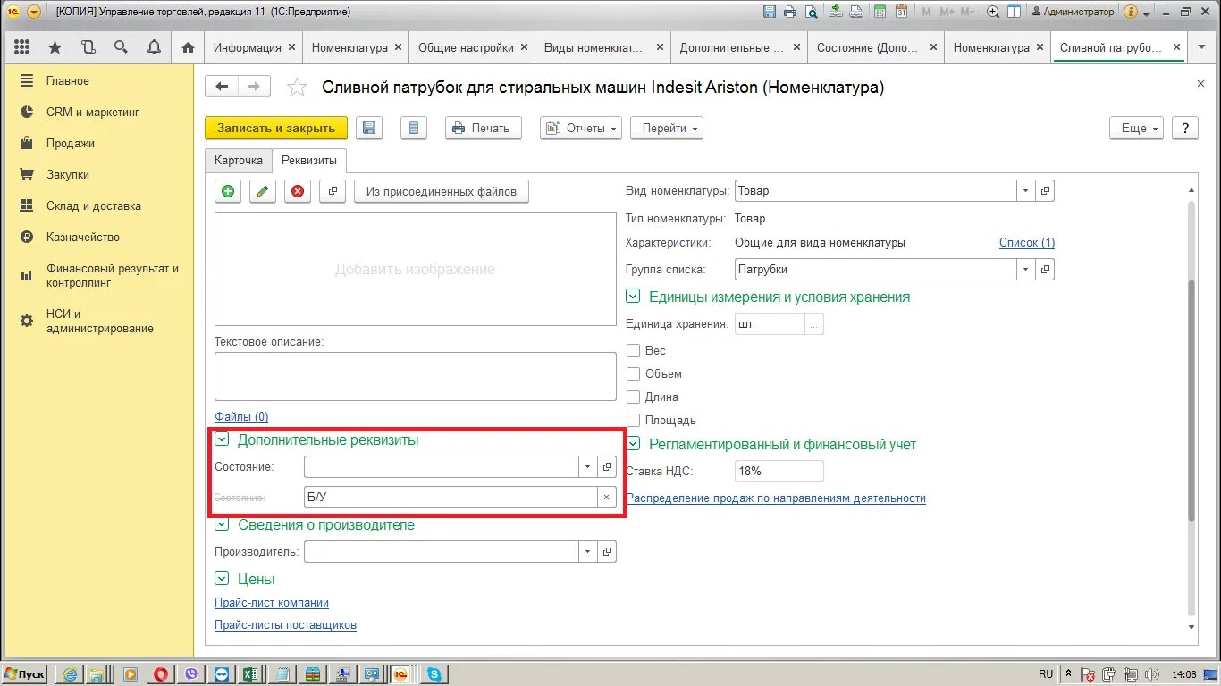Open Favorites star in top panel
The image size is (1221, 686).
[x=55, y=47]
